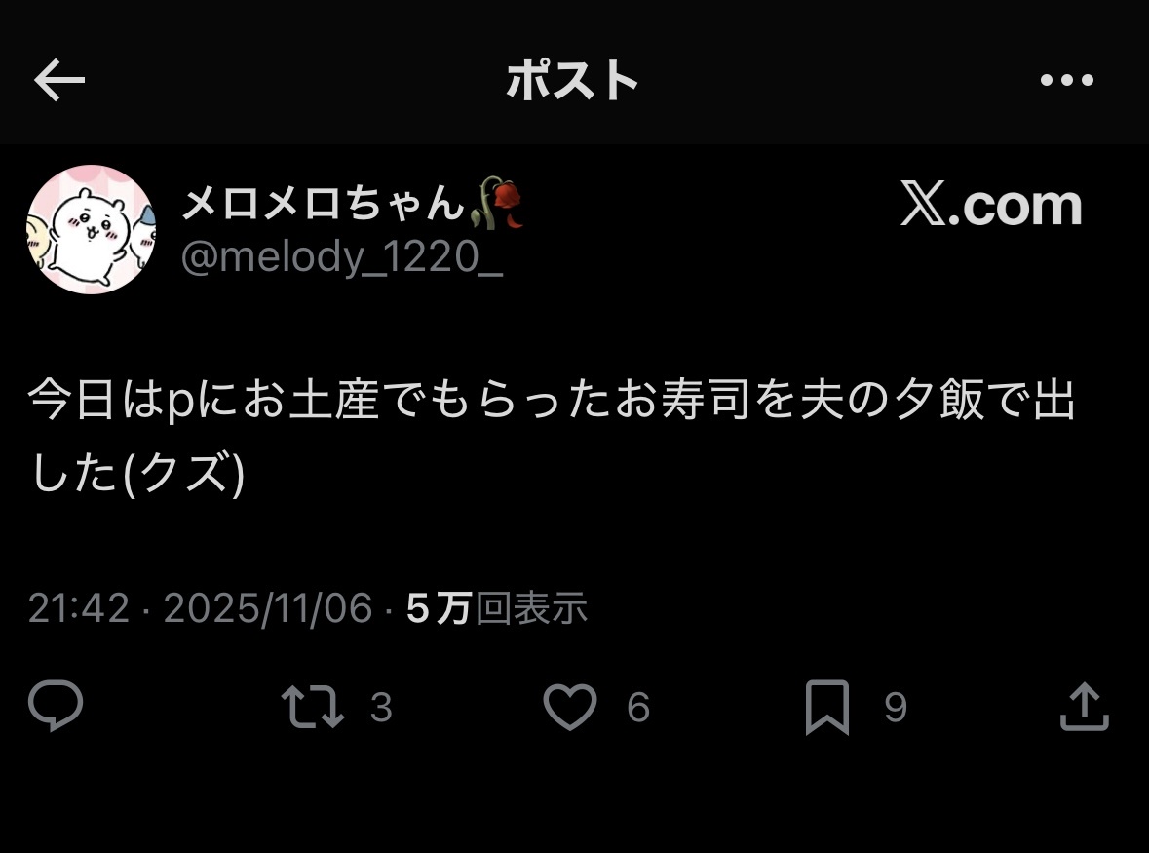The height and width of the screenshot is (853, 1149).
Task: Open the reply speech bubble icon
Action: pos(56,705)
